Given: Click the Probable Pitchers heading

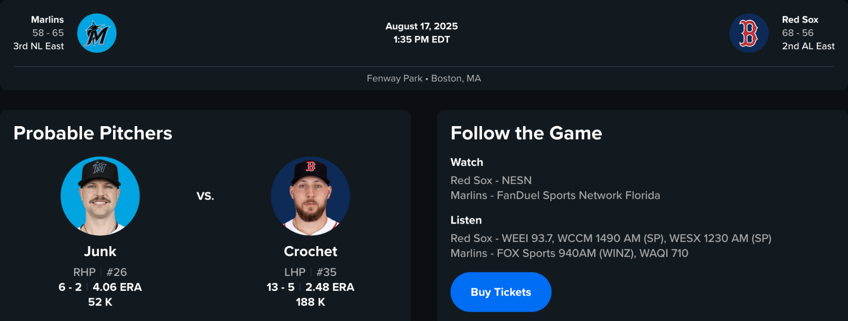Looking at the screenshot, I should coord(93,133).
